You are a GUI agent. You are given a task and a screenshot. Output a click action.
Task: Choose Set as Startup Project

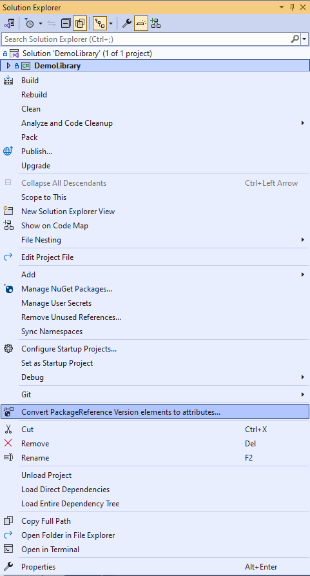click(x=155, y=363)
